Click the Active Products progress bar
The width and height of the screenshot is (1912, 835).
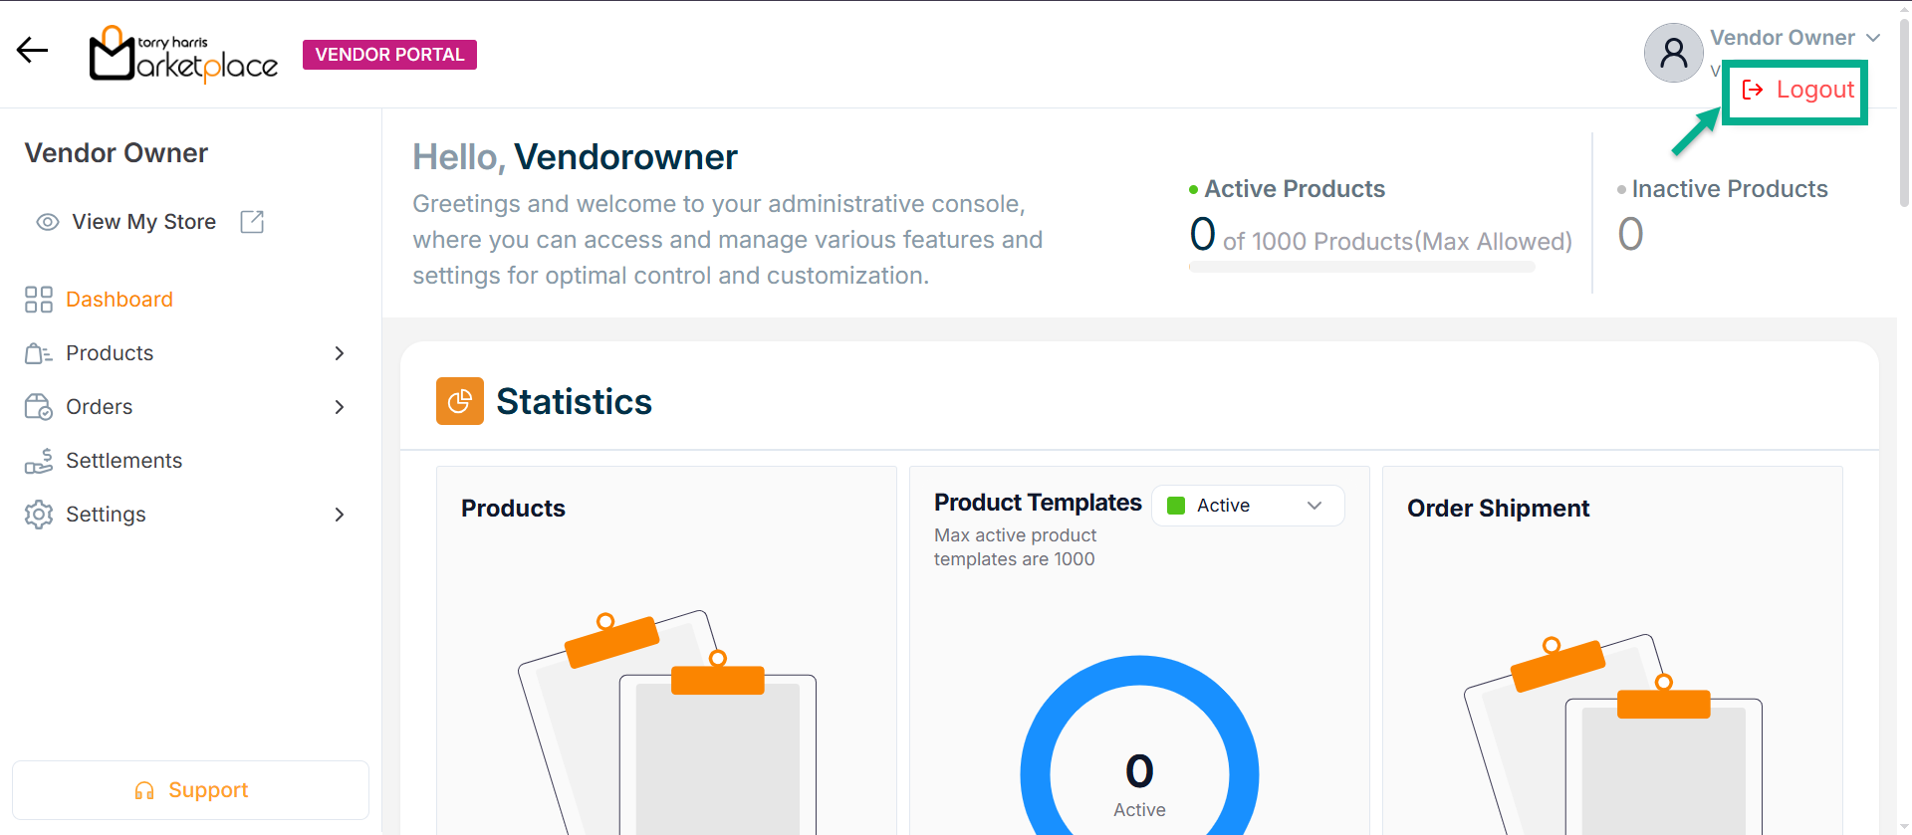[x=1361, y=267]
